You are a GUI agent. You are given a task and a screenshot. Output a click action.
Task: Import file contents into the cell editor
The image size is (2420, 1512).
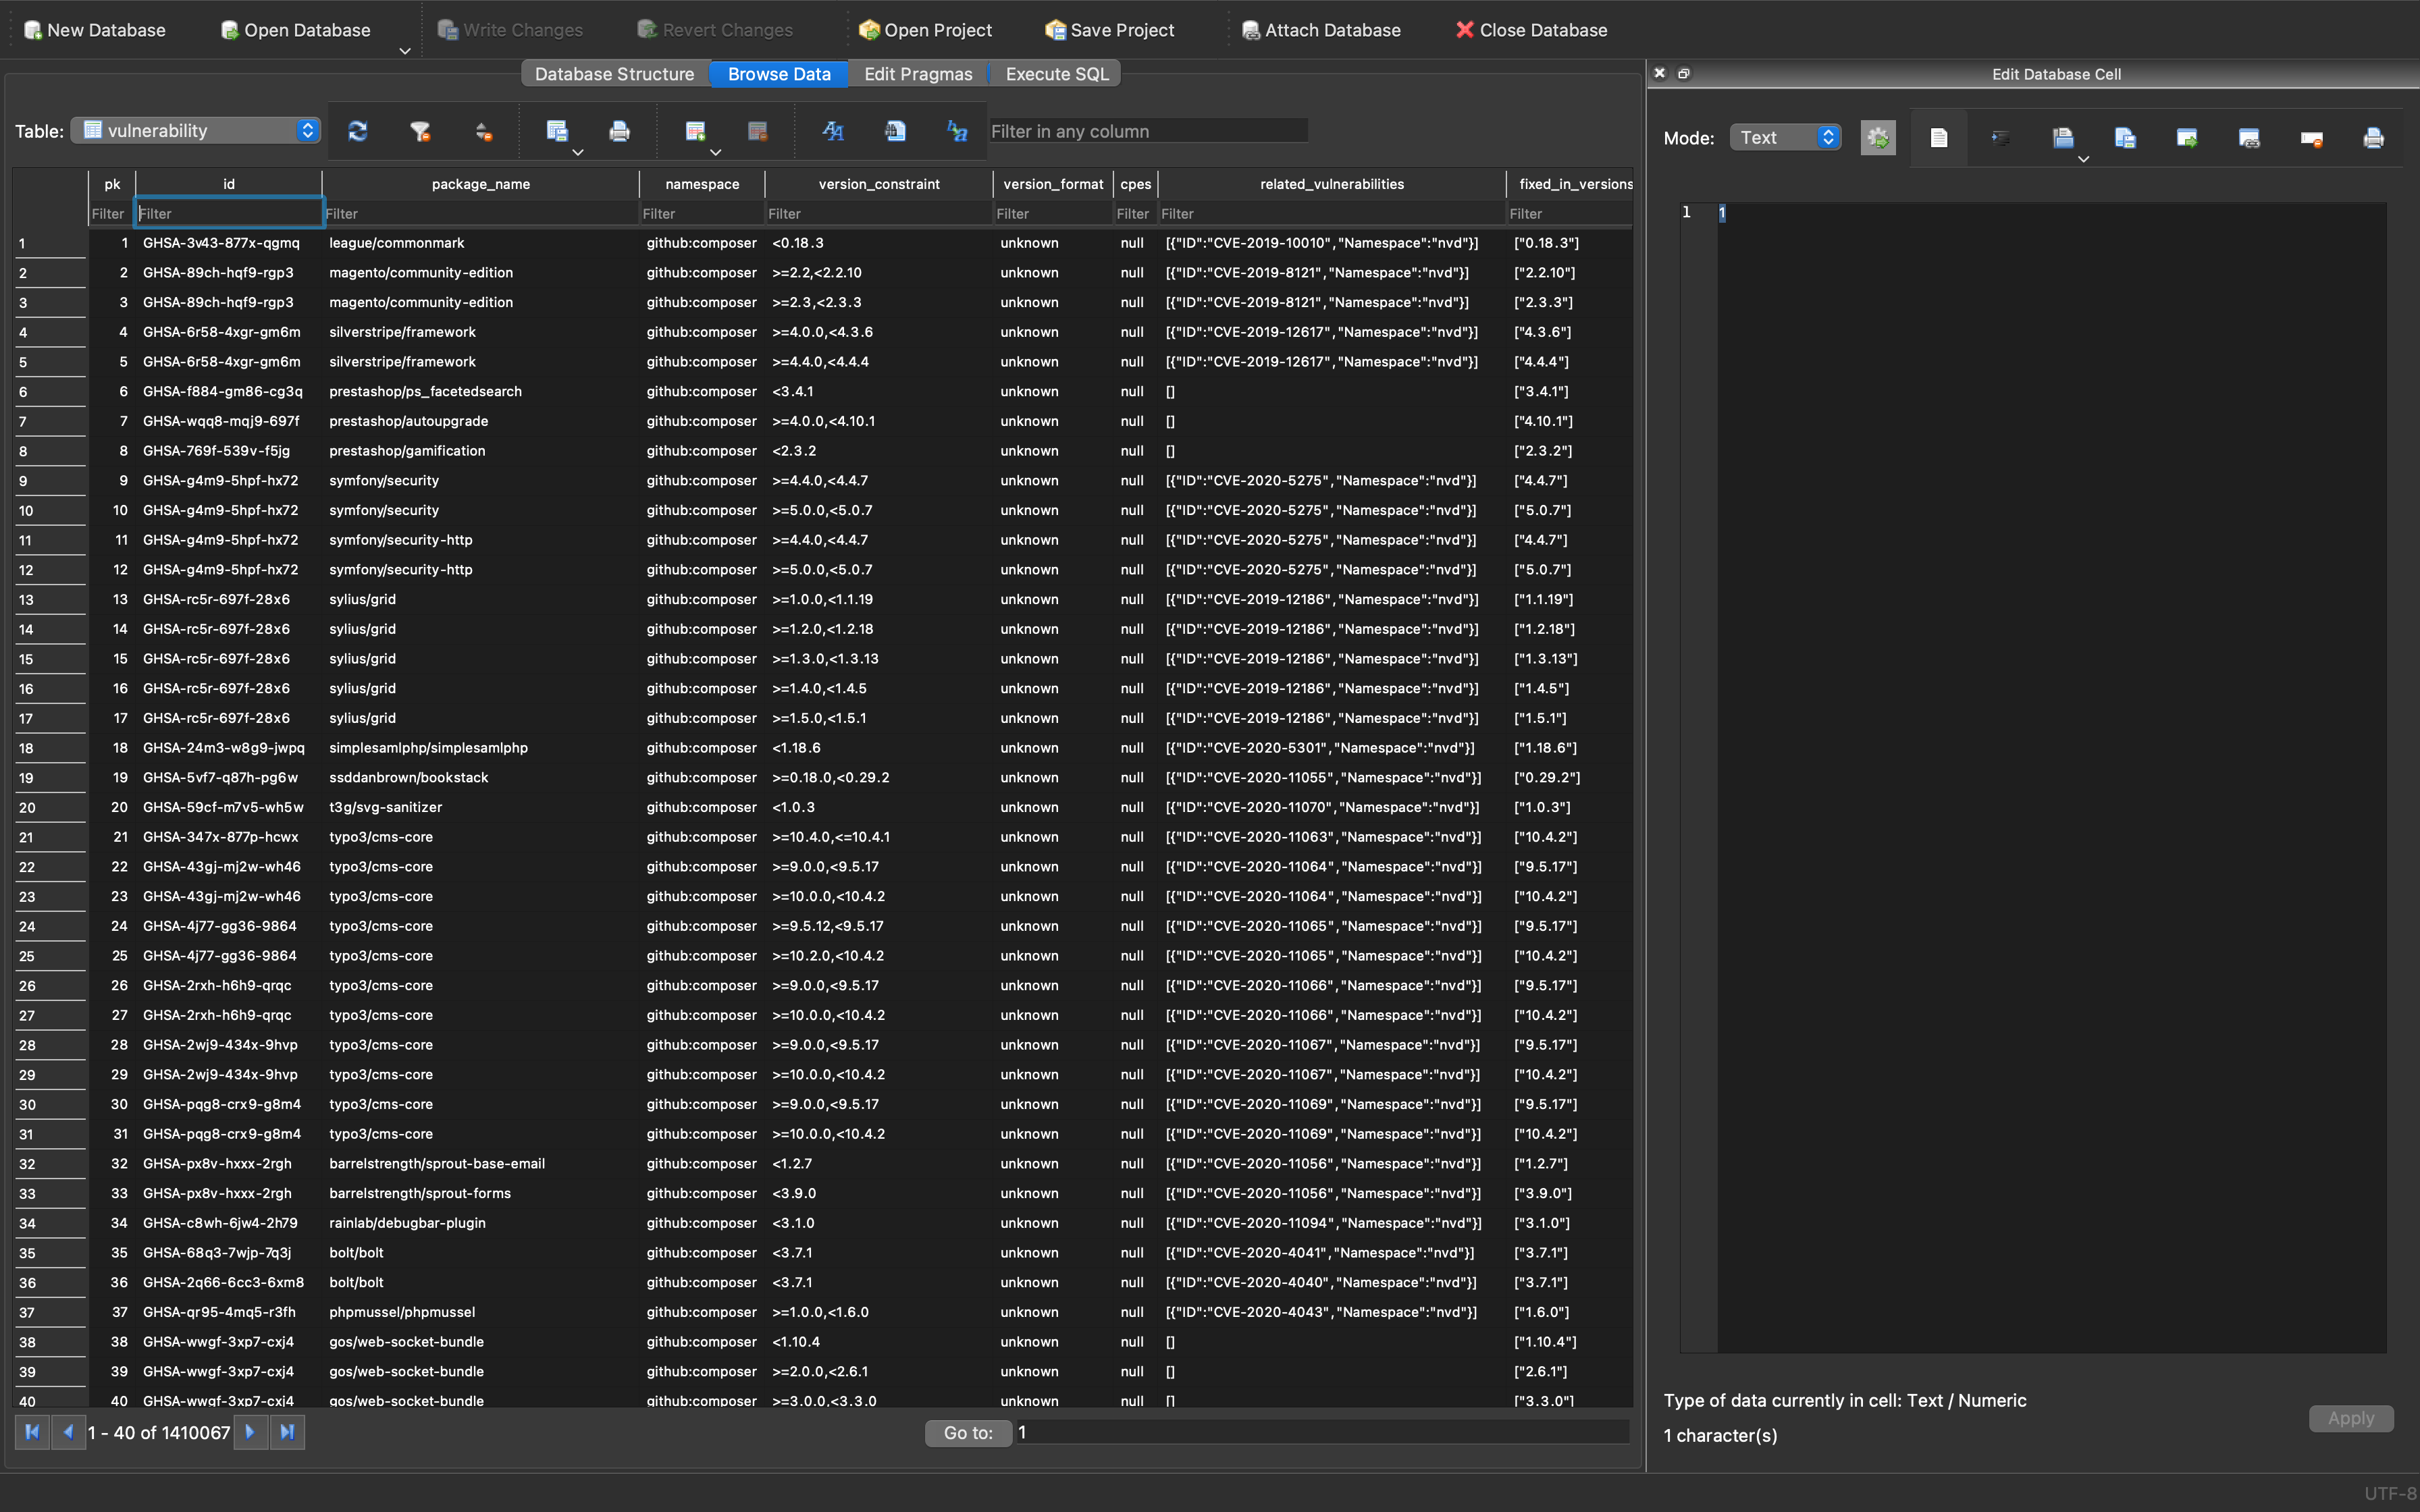pyautogui.click(x=2064, y=138)
